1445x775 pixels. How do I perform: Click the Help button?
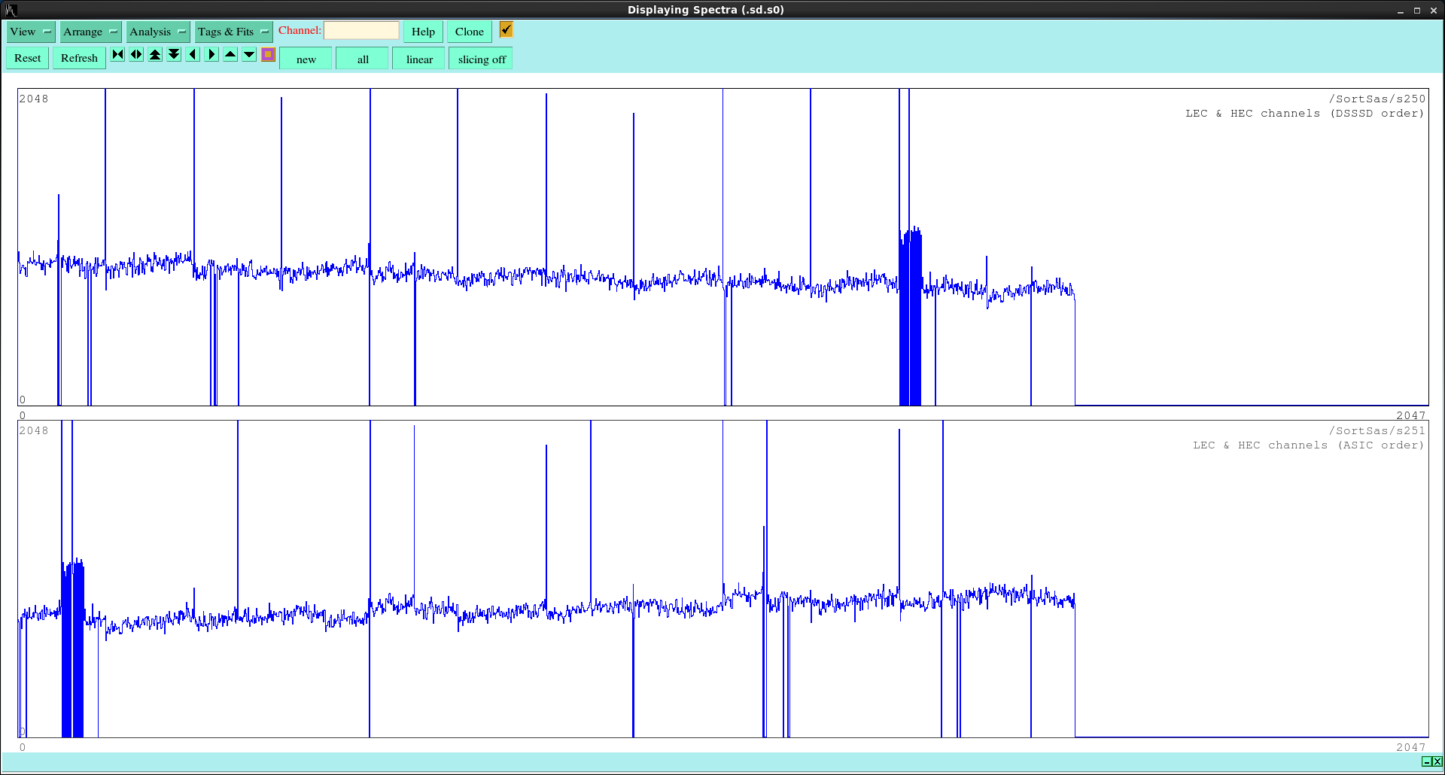tap(423, 32)
